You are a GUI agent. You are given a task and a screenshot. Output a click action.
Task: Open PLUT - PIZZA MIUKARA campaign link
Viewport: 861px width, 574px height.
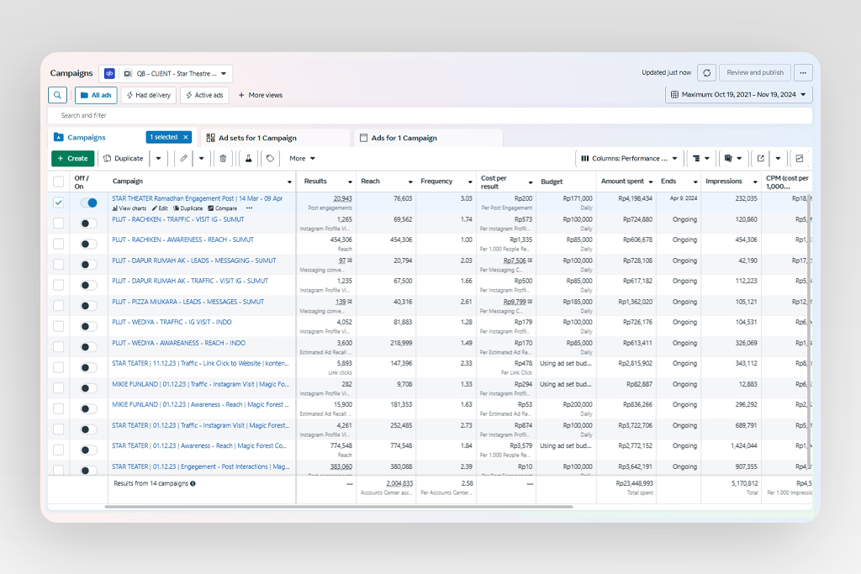[x=188, y=302]
